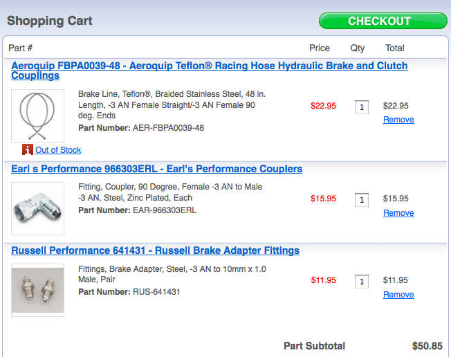The width and height of the screenshot is (451, 357).
Task: Click the $15.95 red price of Earl's coupler
Action: tap(323, 199)
